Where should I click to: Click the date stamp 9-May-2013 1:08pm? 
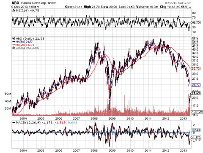[25, 7]
